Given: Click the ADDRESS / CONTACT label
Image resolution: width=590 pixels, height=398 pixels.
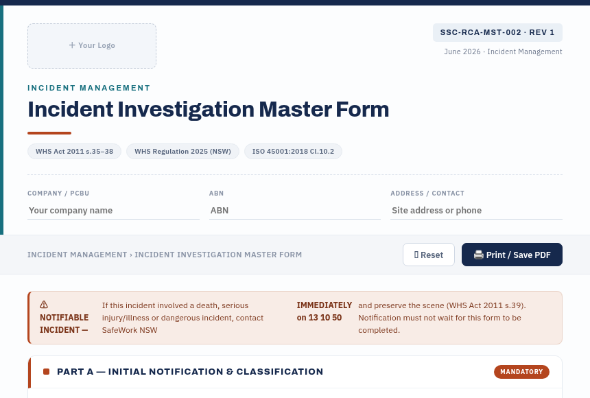Looking at the screenshot, I should coord(427,193).
